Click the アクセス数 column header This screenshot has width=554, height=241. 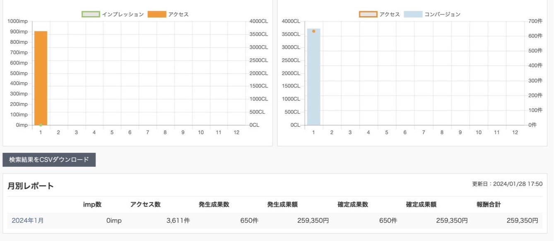[x=145, y=205]
